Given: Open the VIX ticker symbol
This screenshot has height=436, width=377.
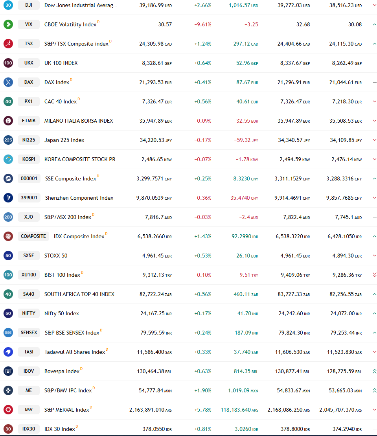Looking at the screenshot, I should click(29, 24).
